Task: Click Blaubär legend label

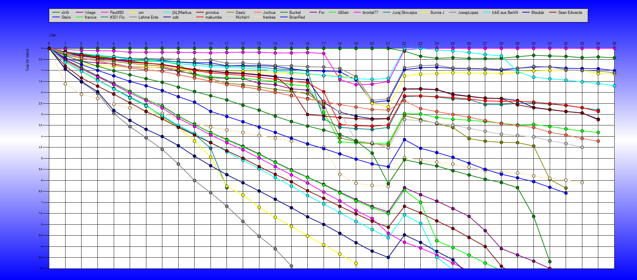Action: pyautogui.click(x=538, y=13)
